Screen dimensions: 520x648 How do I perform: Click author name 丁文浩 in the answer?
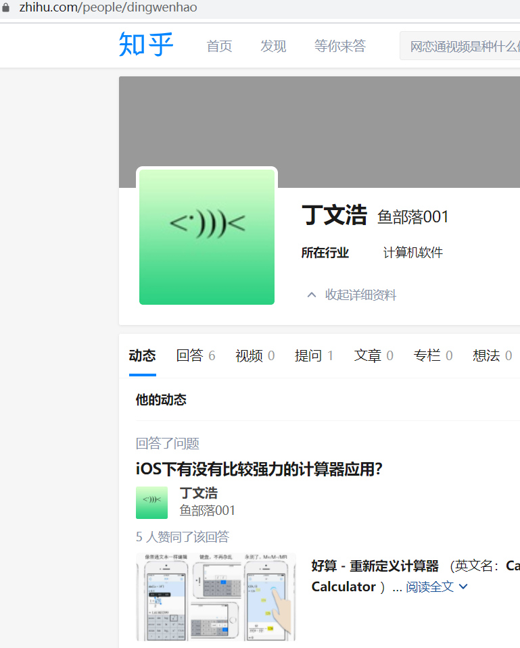click(198, 493)
